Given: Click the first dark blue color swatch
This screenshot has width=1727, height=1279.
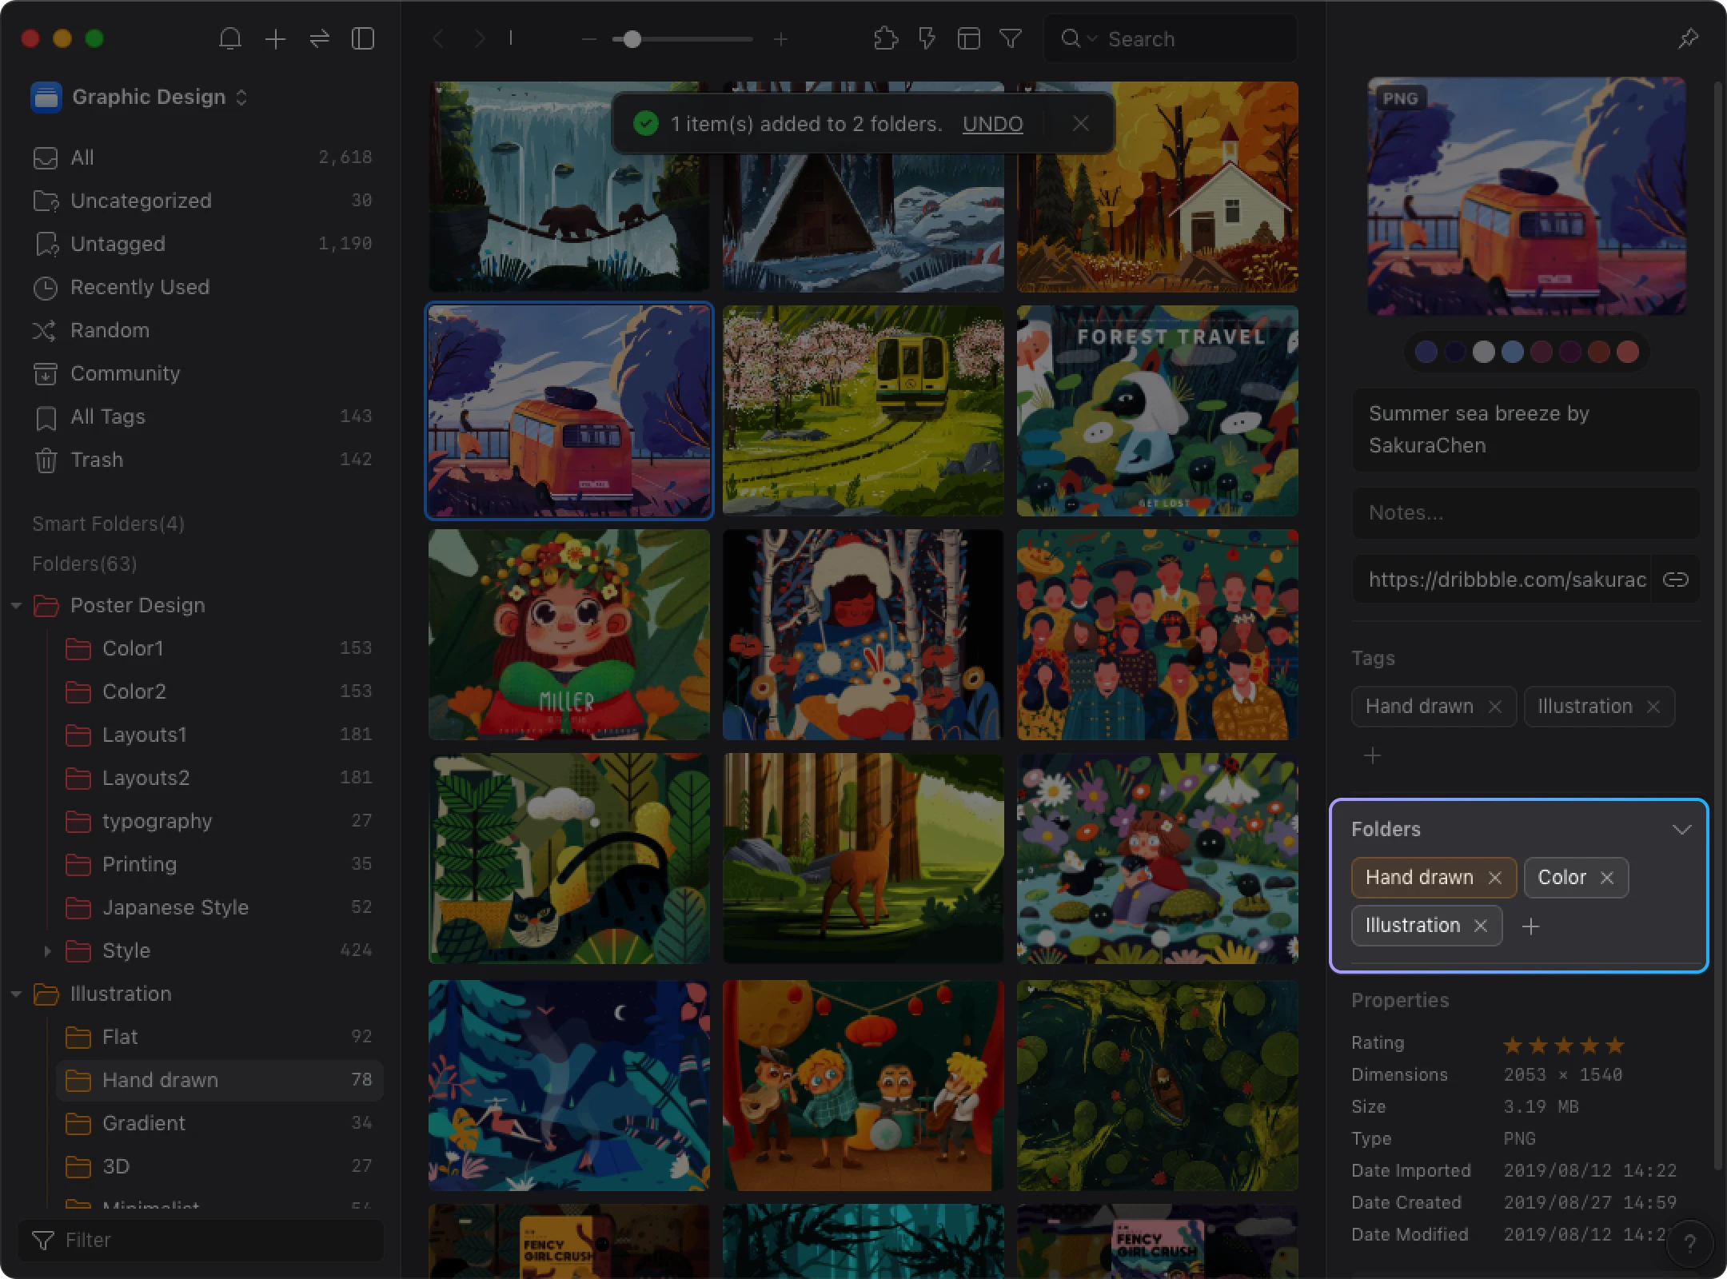Looking at the screenshot, I should pos(1426,352).
